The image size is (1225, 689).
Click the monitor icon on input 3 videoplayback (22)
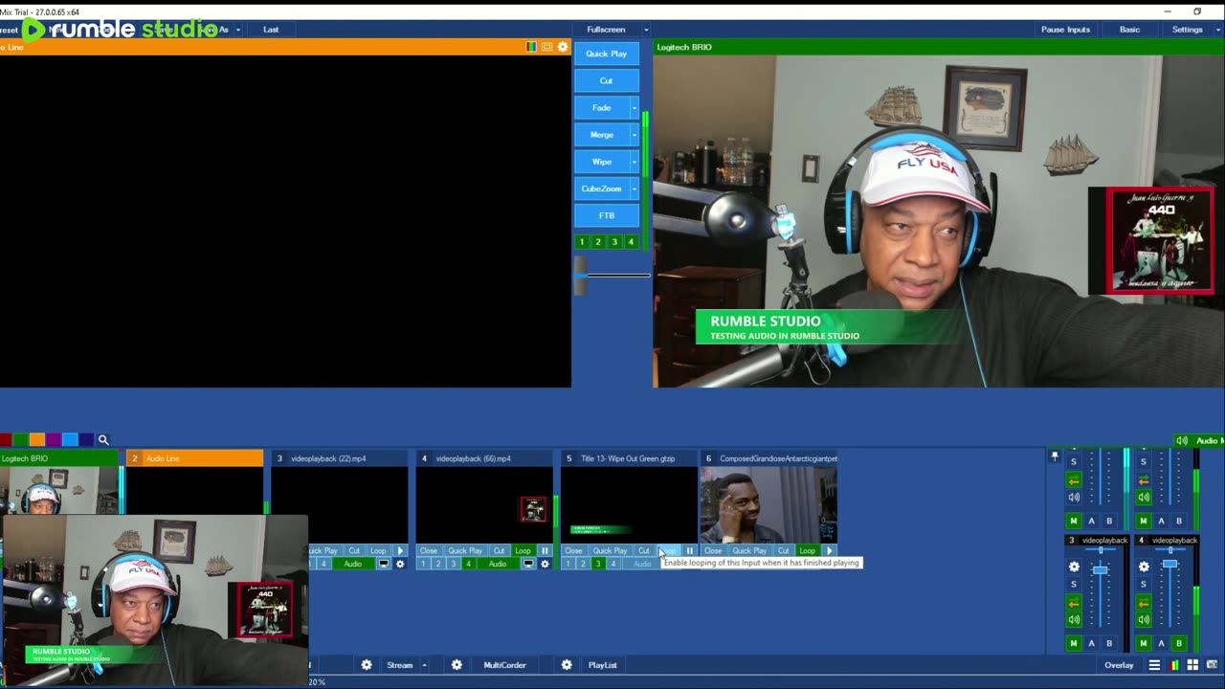point(384,564)
